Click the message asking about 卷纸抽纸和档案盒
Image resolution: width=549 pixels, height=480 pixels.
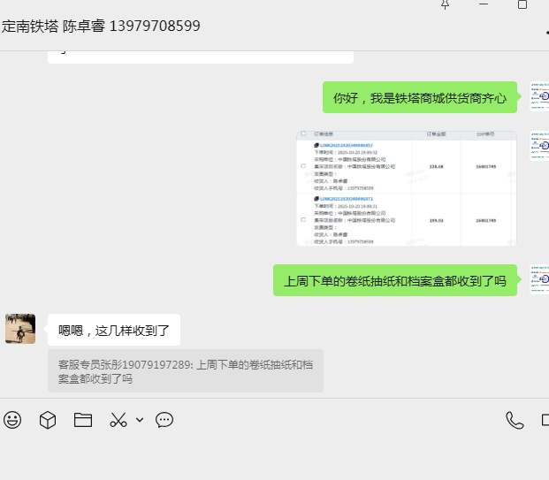click(x=394, y=281)
